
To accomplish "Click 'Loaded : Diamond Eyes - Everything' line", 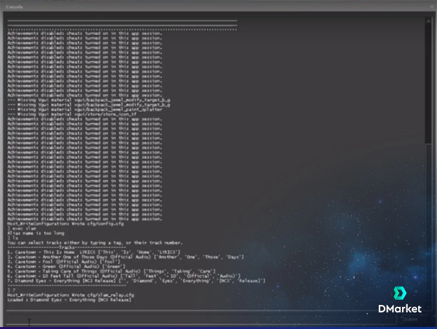I will click(69, 300).
